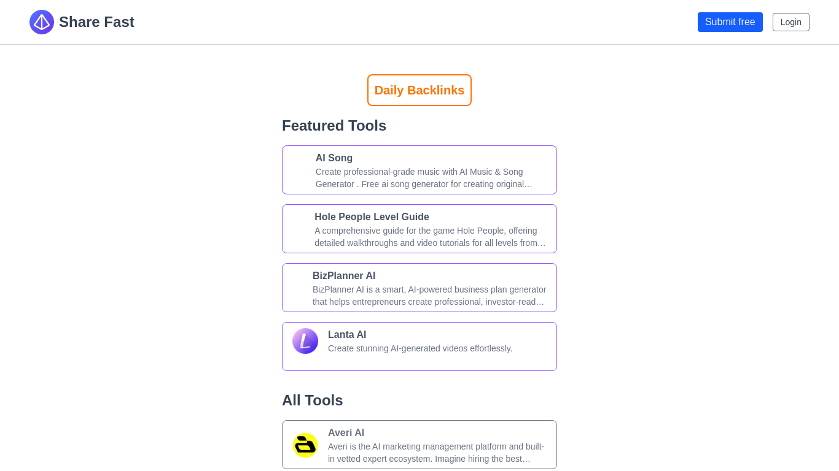Image resolution: width=839 pixels, height=471 pixels.
Task: Click the Lanta AI video description
Action: pyautogui.click(x=420, y=348)
